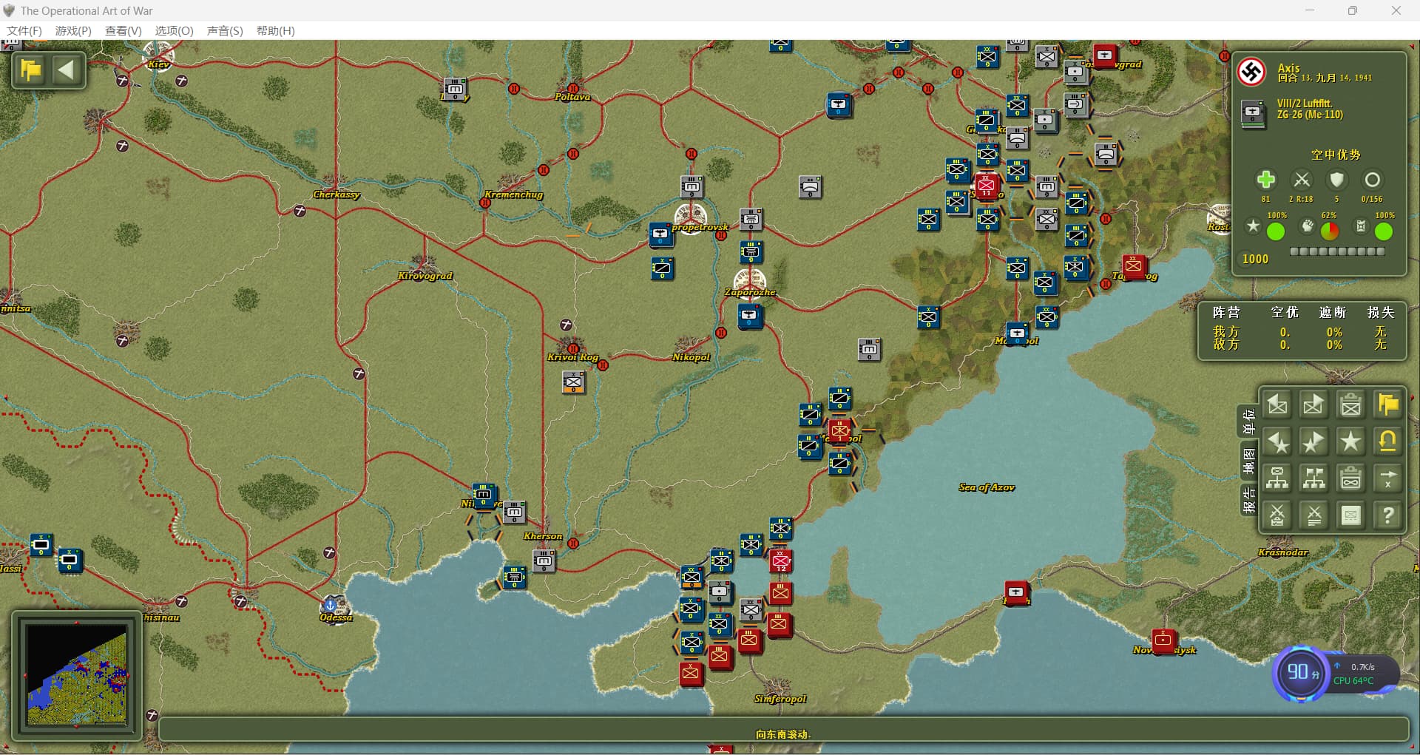Click the crossed swords attack strength icon

point(1301,180)
